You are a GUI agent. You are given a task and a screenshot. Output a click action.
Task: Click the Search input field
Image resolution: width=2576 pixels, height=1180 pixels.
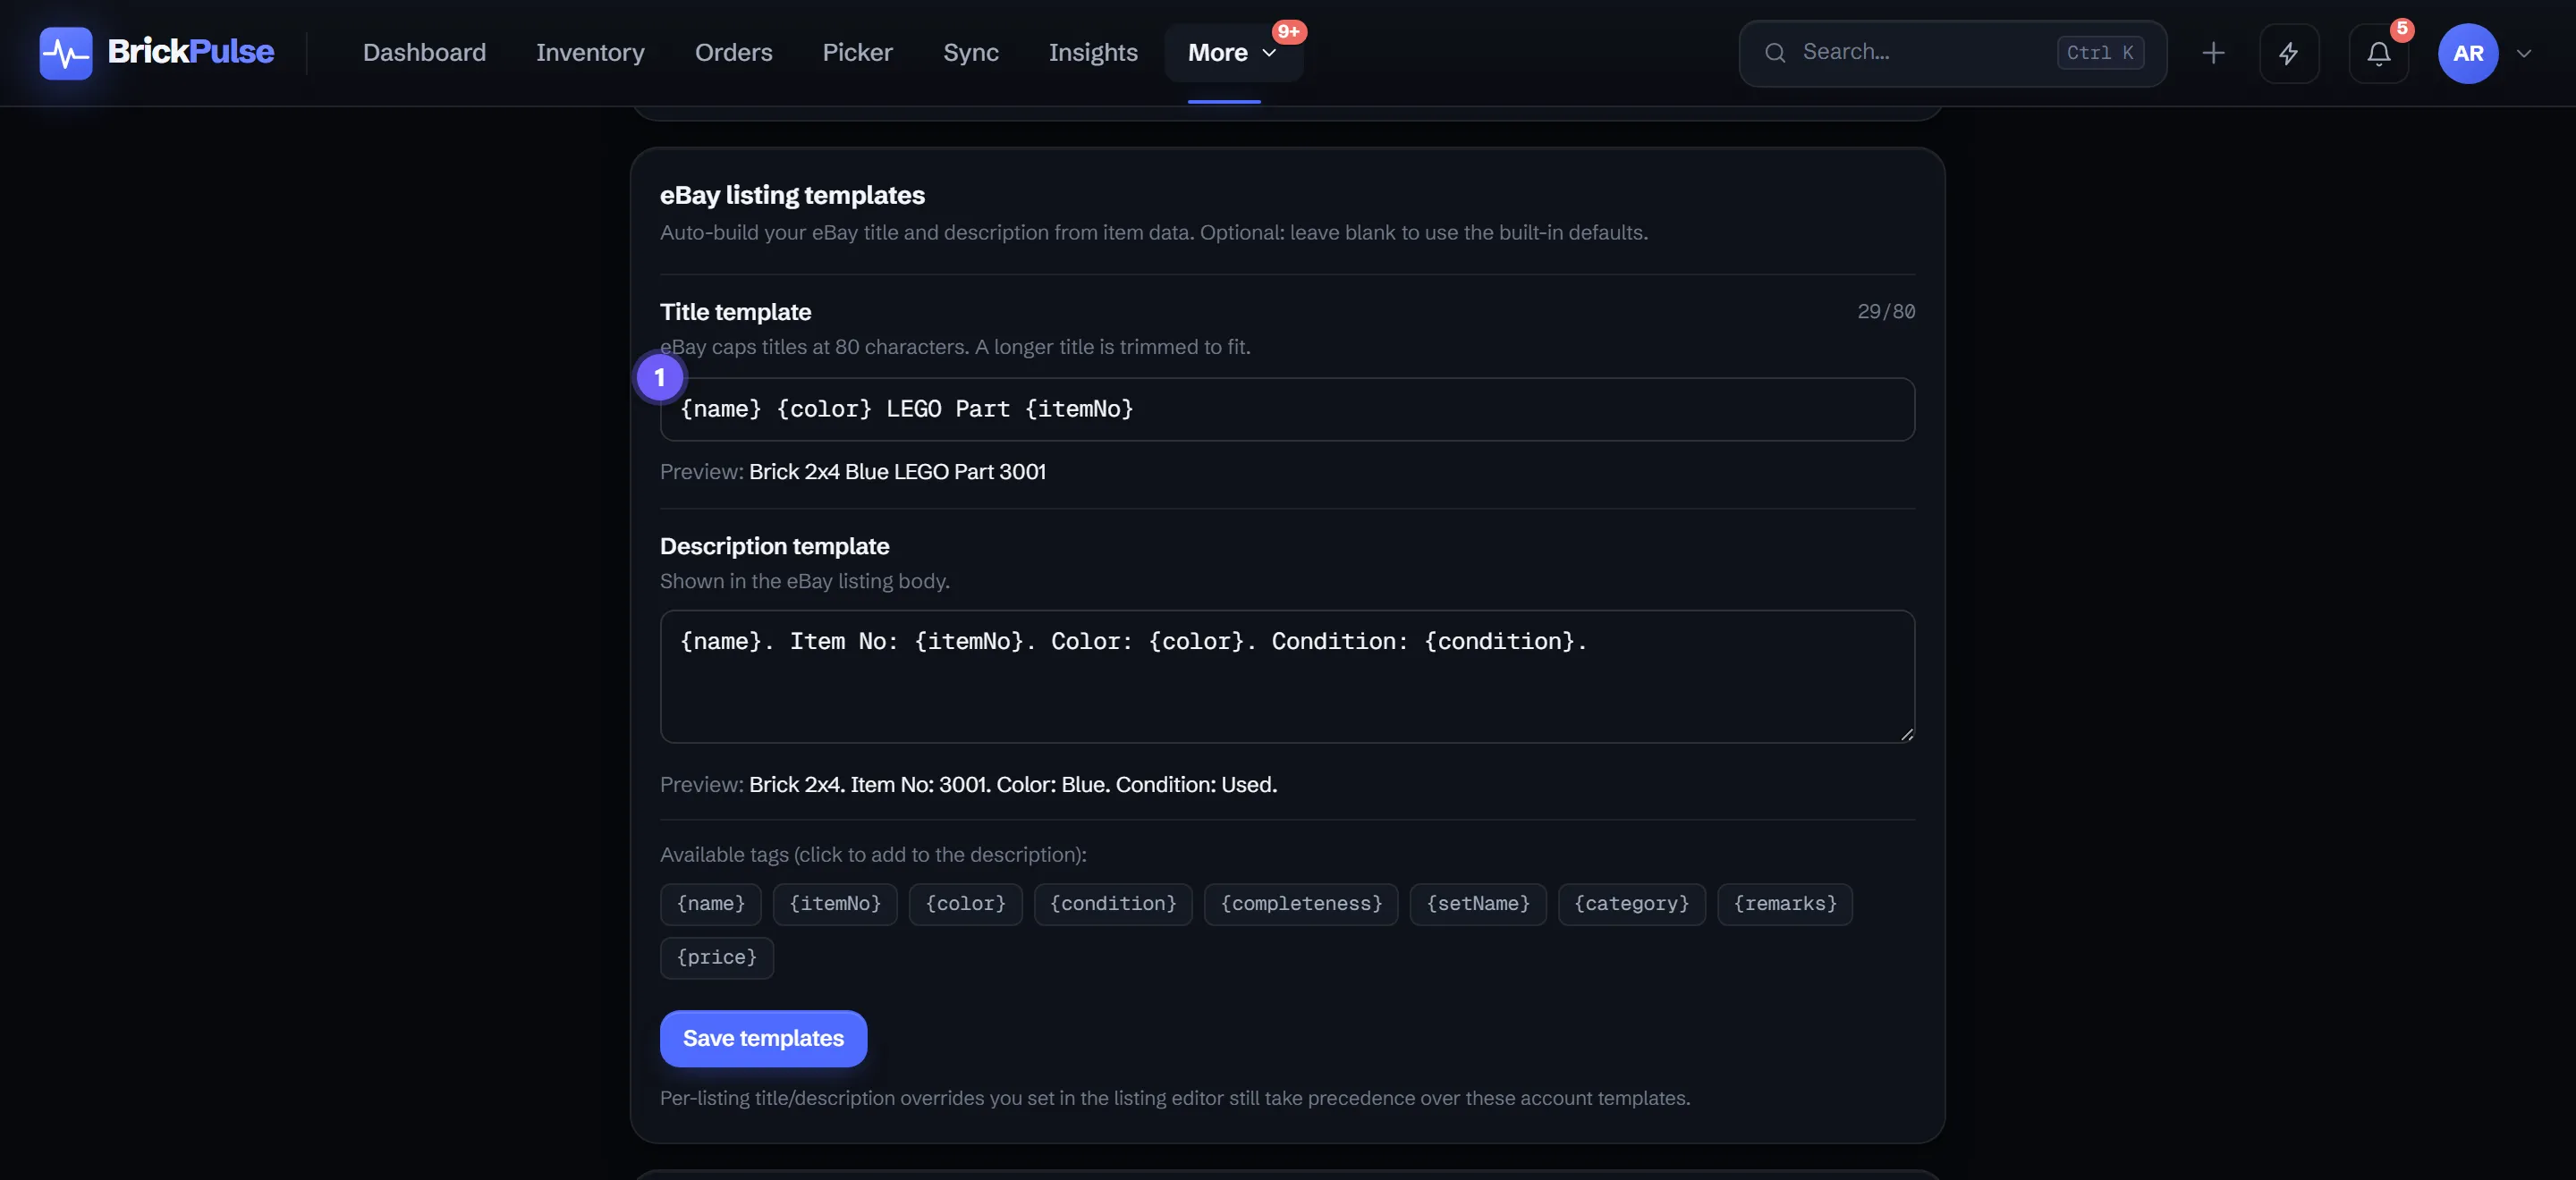(x=1953, y=53)
